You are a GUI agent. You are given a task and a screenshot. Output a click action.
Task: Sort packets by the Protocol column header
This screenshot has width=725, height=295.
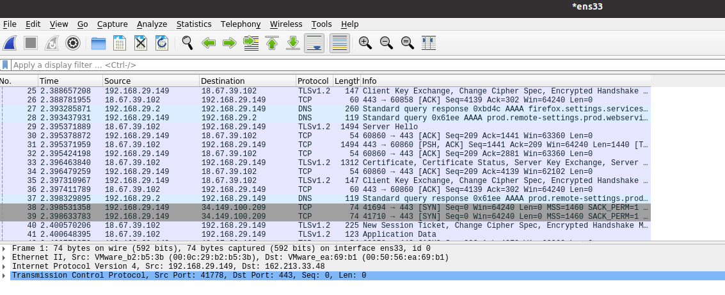(313, 81)
